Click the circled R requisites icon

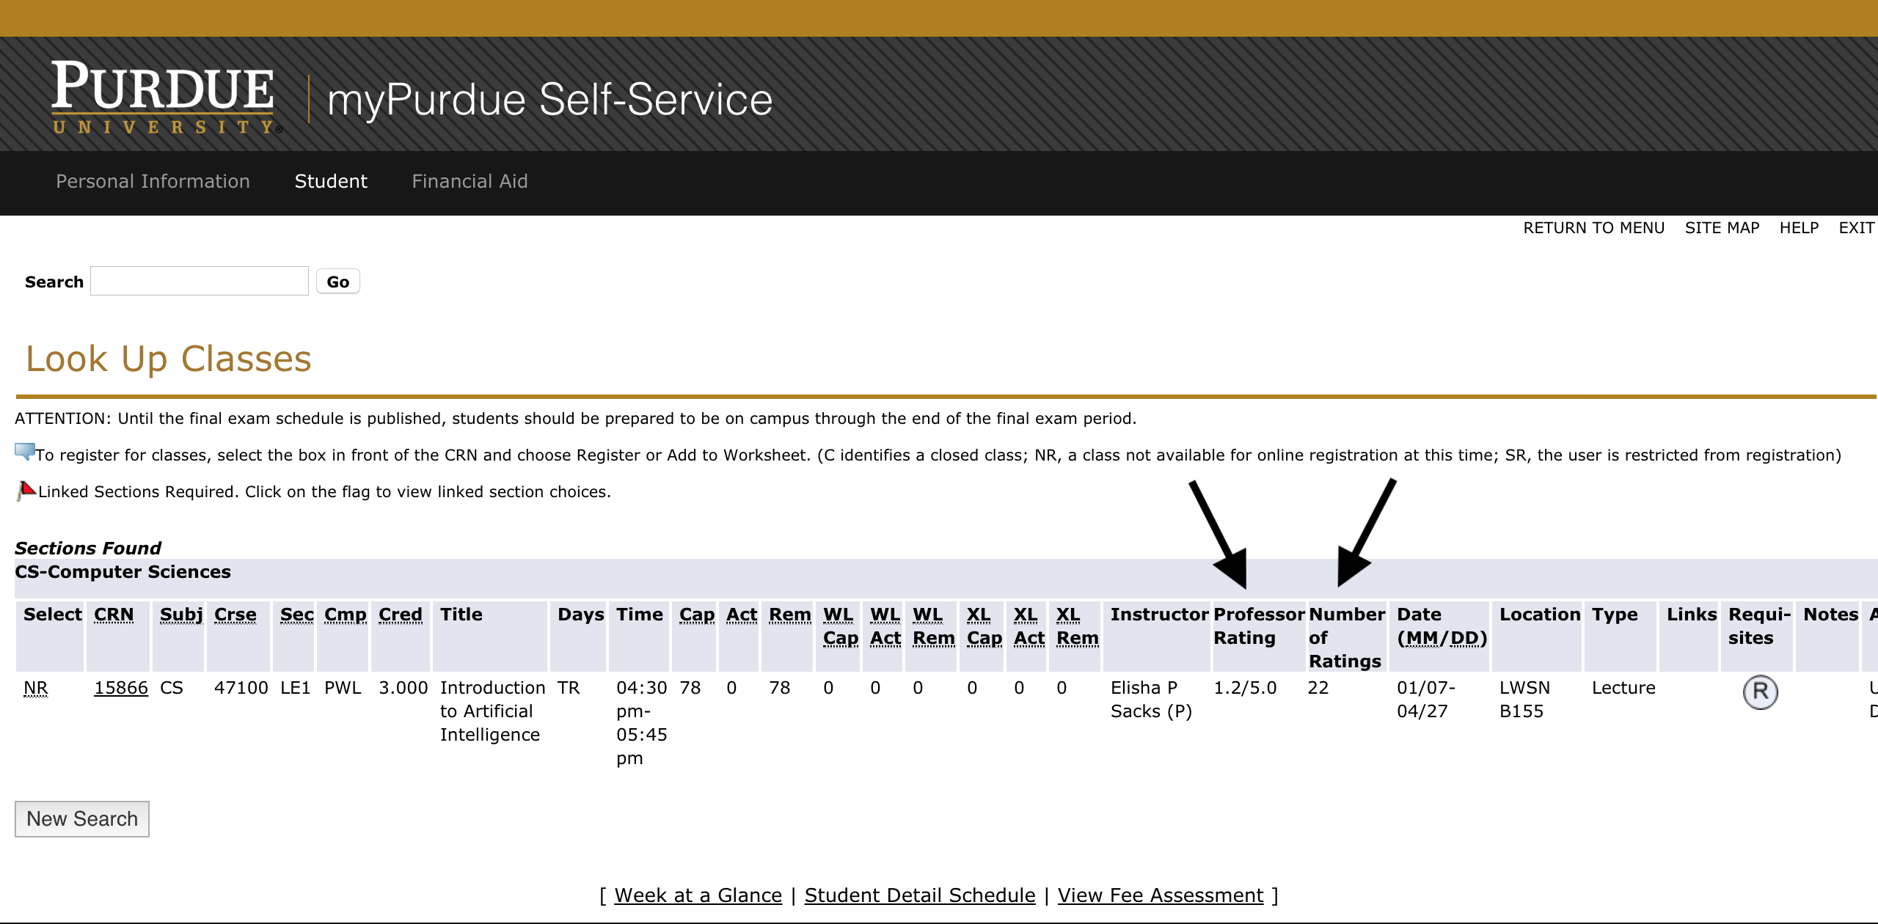click(1760, 692)
